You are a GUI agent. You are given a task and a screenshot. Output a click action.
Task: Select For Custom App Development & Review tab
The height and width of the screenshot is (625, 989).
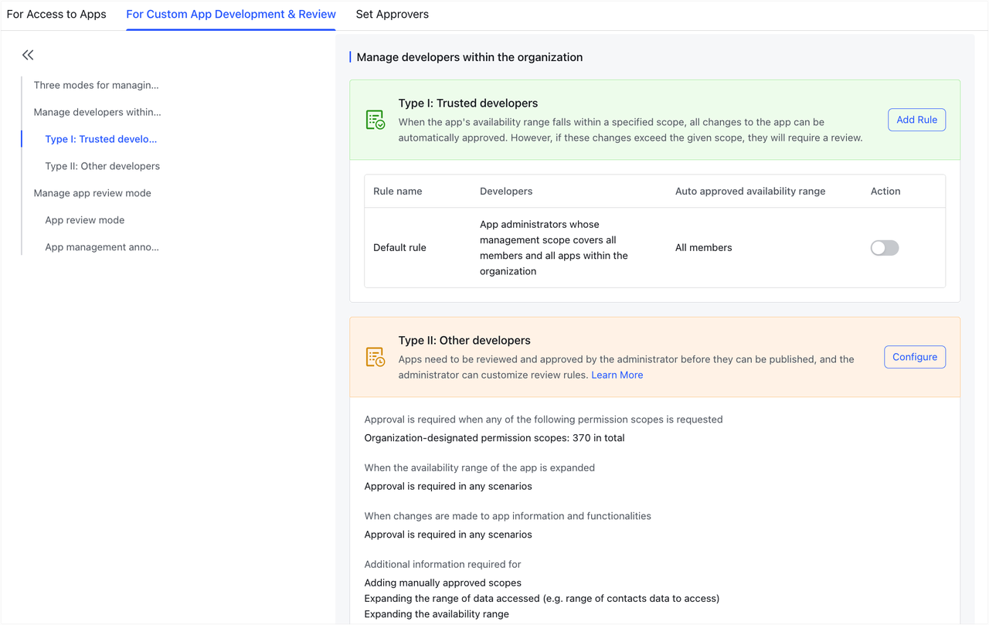click(231, 14)
